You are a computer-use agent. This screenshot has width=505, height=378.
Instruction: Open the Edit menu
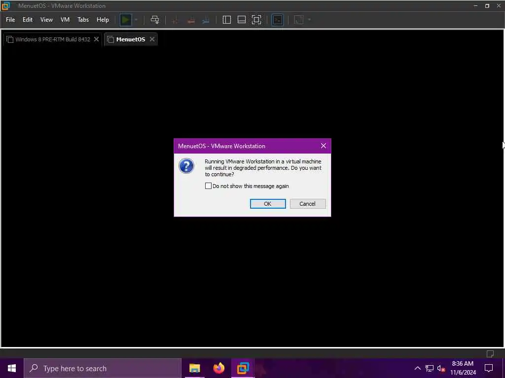click(x=28, y=20)
